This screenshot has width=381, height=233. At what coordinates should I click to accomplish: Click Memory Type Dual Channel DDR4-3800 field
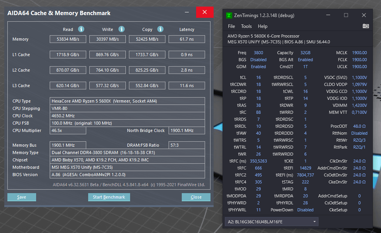pyautogui.click(x=127, y=152)
